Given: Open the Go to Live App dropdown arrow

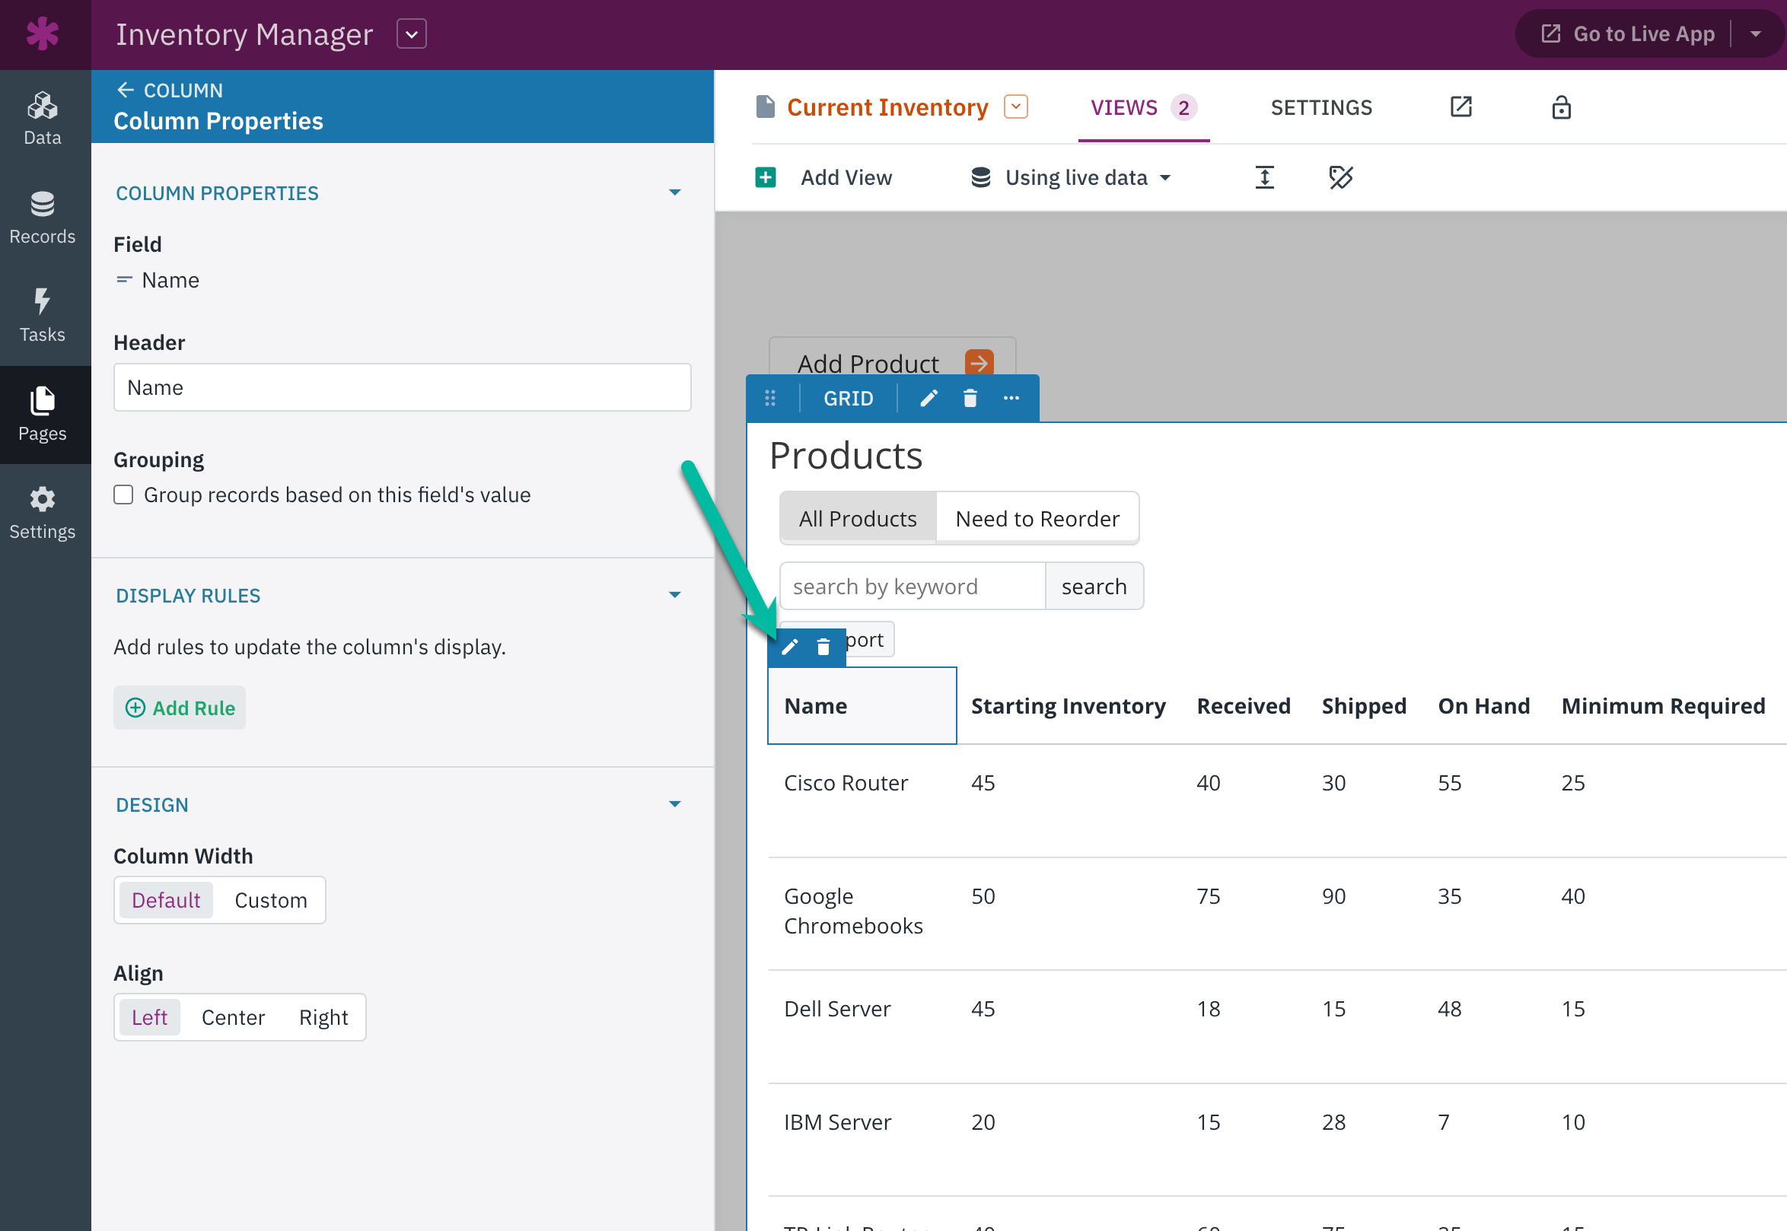Looking at the screenshot, I should point(1755,34).
